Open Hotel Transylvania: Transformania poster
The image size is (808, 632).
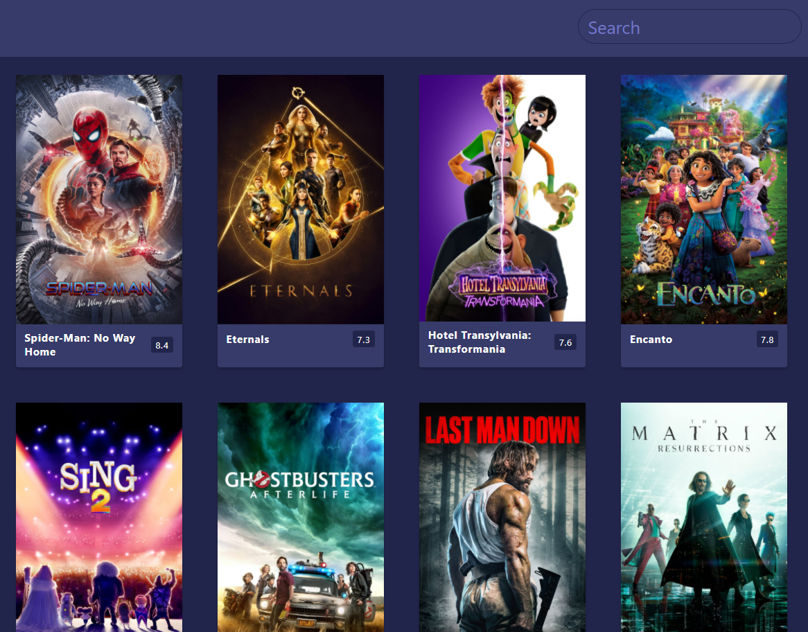[502, 198]
